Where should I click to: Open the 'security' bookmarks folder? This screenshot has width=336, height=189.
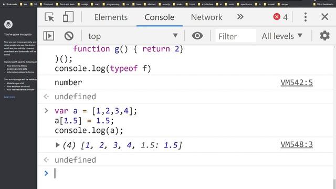[x=164, y=4]
